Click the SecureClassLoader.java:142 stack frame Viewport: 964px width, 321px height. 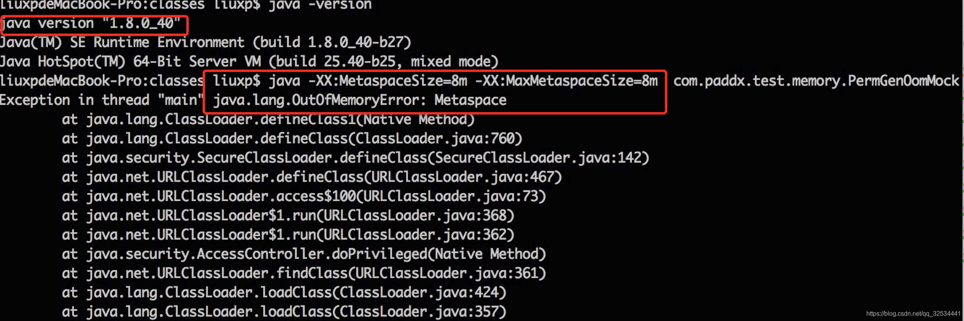tap(356, 158)
